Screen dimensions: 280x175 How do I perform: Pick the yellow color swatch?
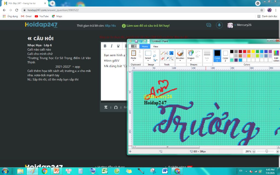click(253, 52)
